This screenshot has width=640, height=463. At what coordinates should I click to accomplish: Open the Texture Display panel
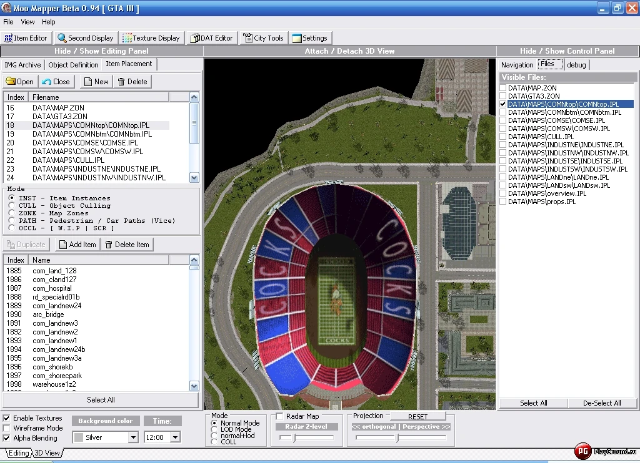151,37
